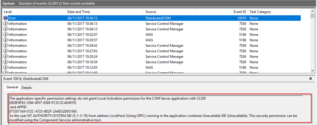This screenshot has height=125, width=317.
Task: Click the event list vertical scrollbar thumb
Action: tap(312, 16)
